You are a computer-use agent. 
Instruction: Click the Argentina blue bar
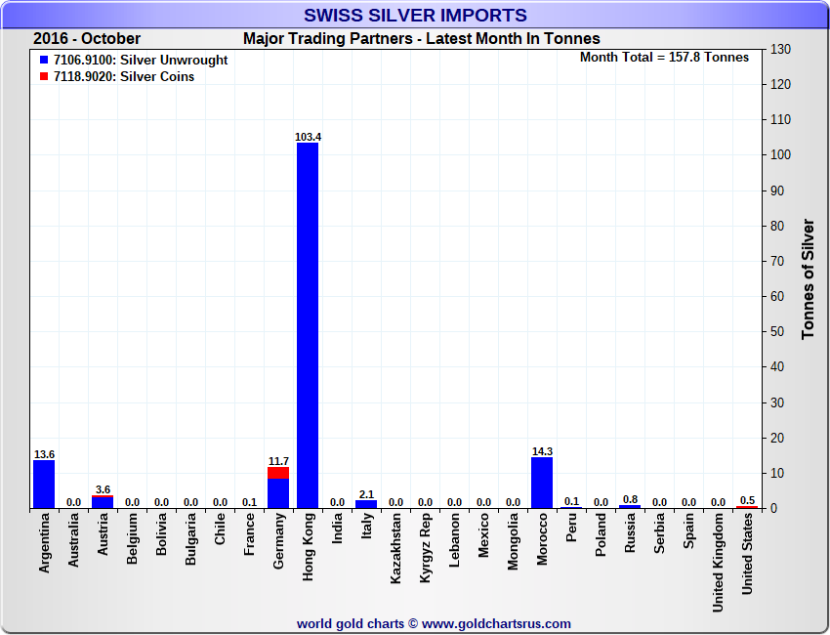tap(44, 484)
